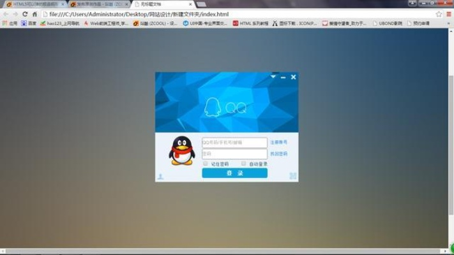The height and width of the screenshot is (255, 454).
Task: Click the browser back arrow
Action: (x=6, y=13)
